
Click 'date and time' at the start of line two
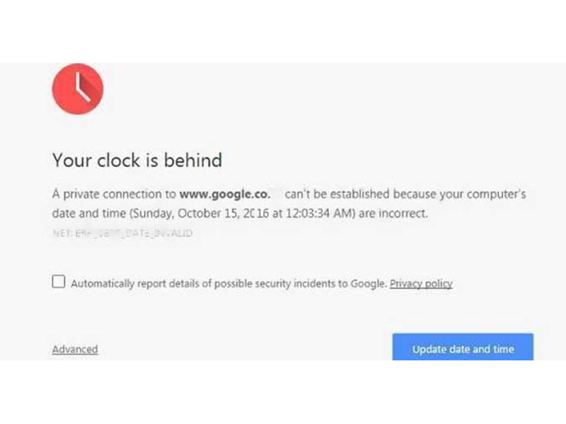tap(89, 213)
